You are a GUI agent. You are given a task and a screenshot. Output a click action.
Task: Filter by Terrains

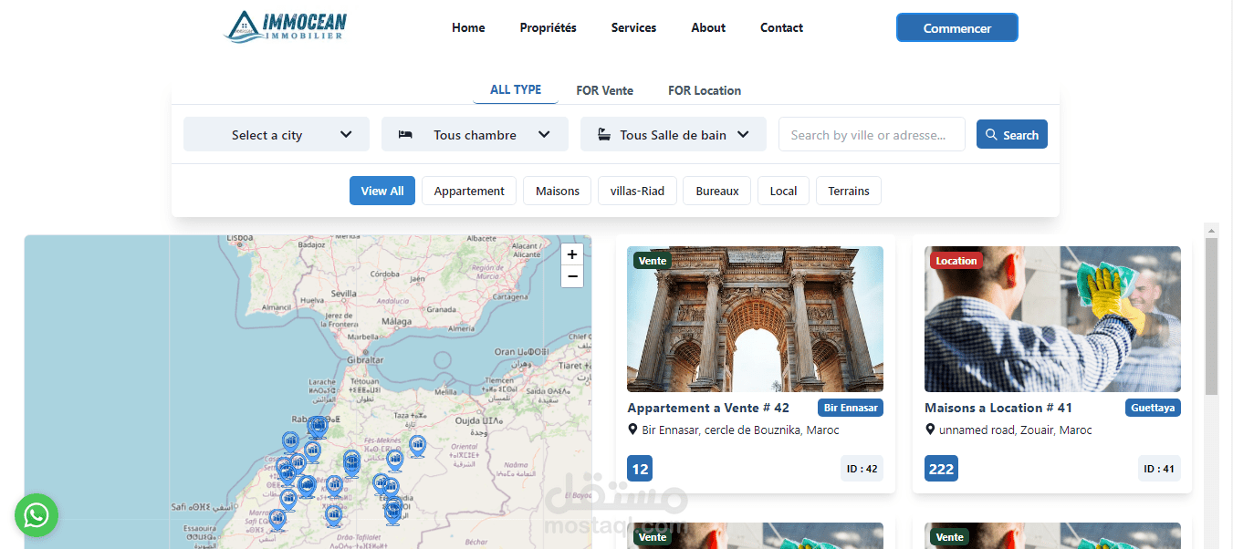point(849,191)
